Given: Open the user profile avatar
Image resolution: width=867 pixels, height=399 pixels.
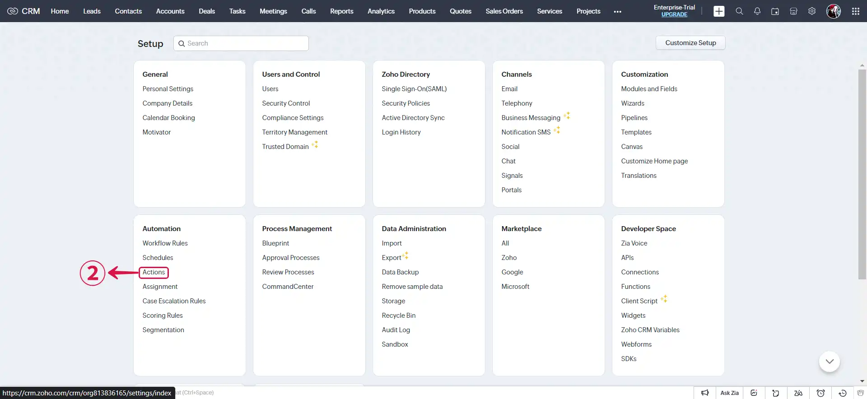Looking at the screenshot, I should pyautogui.click(x=834, y=11).
